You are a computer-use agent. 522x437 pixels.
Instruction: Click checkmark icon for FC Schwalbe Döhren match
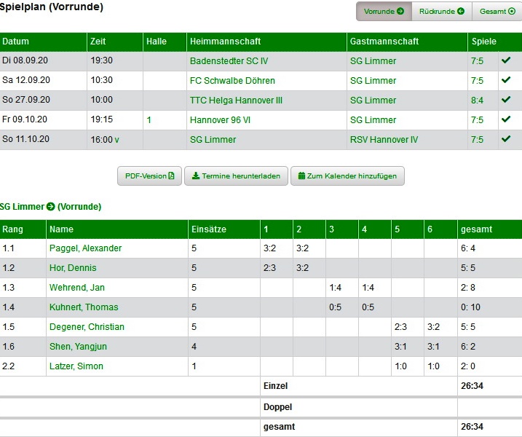tap(506, 80)
